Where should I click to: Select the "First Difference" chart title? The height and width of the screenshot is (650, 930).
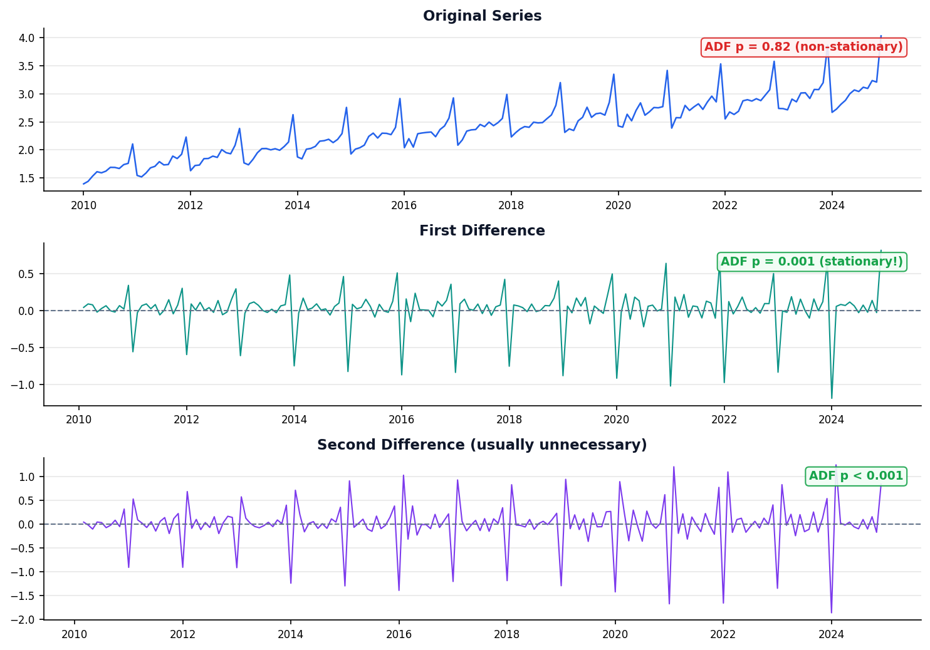pyautogui.click(x=482, y=230)
